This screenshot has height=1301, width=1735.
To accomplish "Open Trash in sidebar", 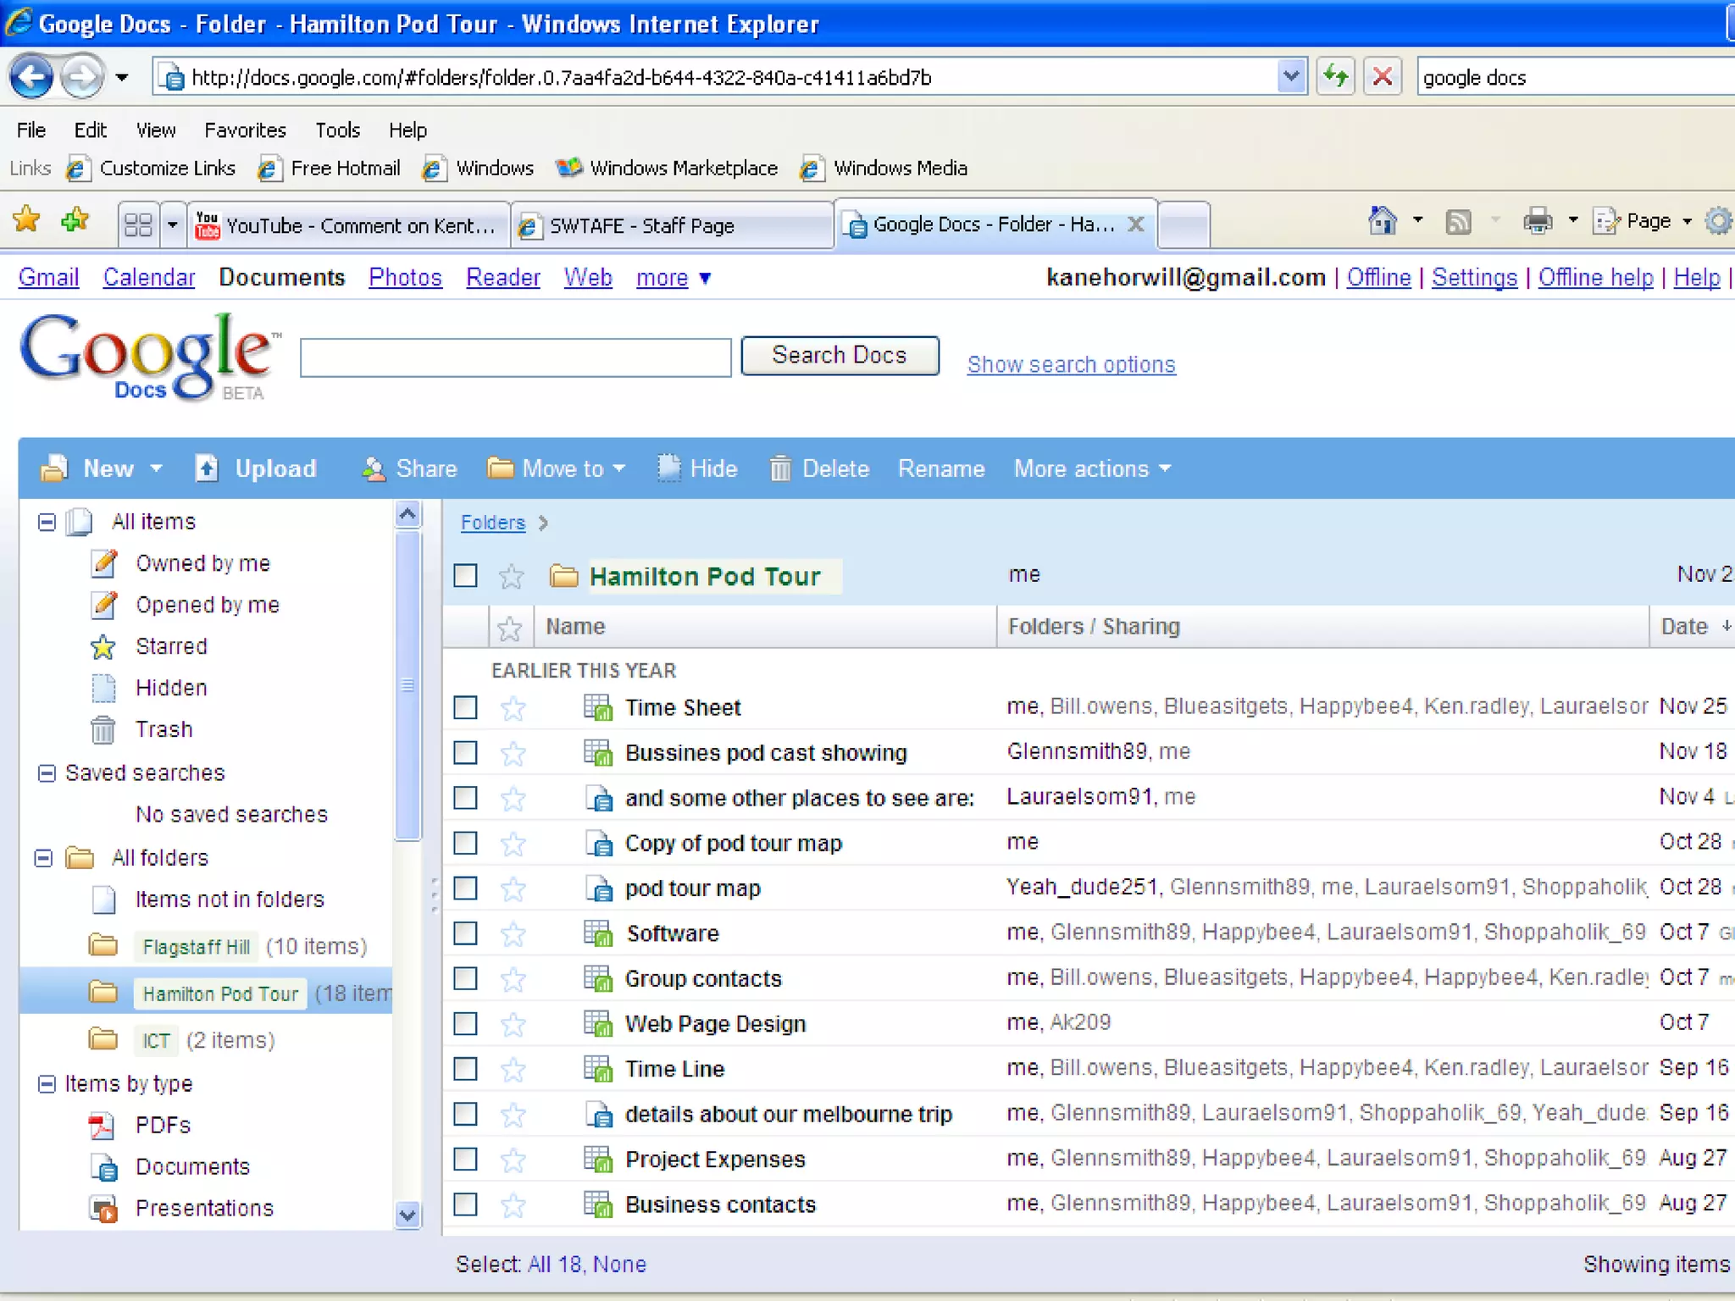I will (x=164, y=729).
